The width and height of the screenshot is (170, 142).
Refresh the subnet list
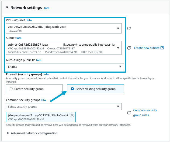[129, 48]
